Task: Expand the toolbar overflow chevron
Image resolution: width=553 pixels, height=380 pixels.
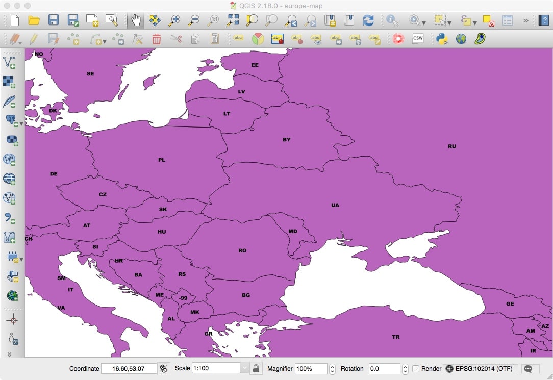Action: pyautogui.click(x=526, y=20)
